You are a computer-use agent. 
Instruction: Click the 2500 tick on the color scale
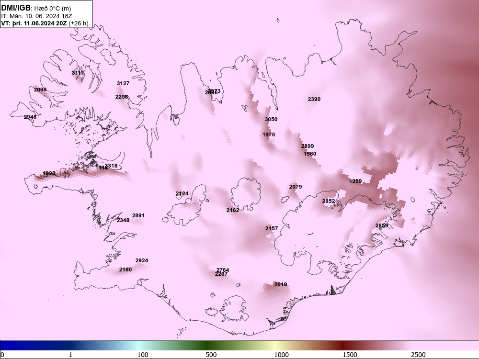pos(418,355)
